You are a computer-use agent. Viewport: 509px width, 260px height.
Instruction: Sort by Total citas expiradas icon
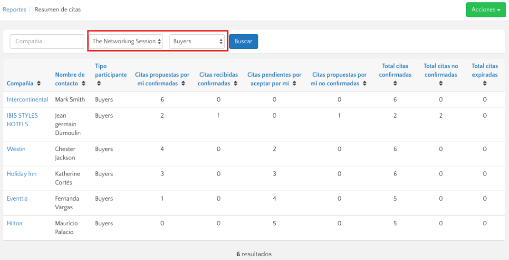(x=484, y=84)
